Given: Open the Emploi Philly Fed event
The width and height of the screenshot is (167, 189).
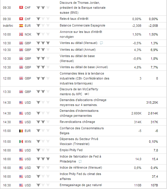Looking at the screenshot, I should point(71,150).
